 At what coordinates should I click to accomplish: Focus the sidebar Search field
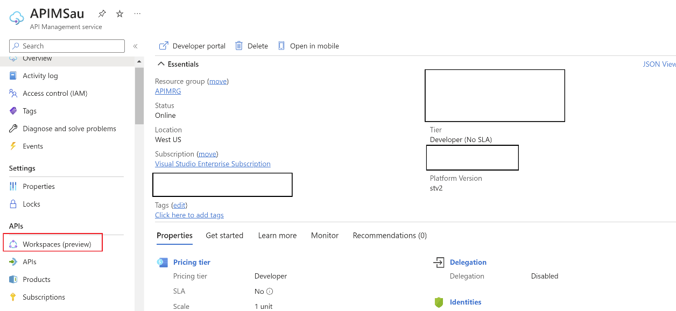pyautogui.click(x=67, y=46)
